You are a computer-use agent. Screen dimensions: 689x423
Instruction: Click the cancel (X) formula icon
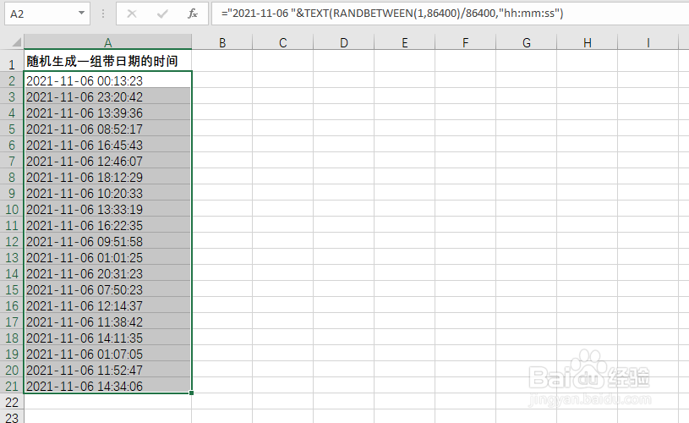point(131,14)
